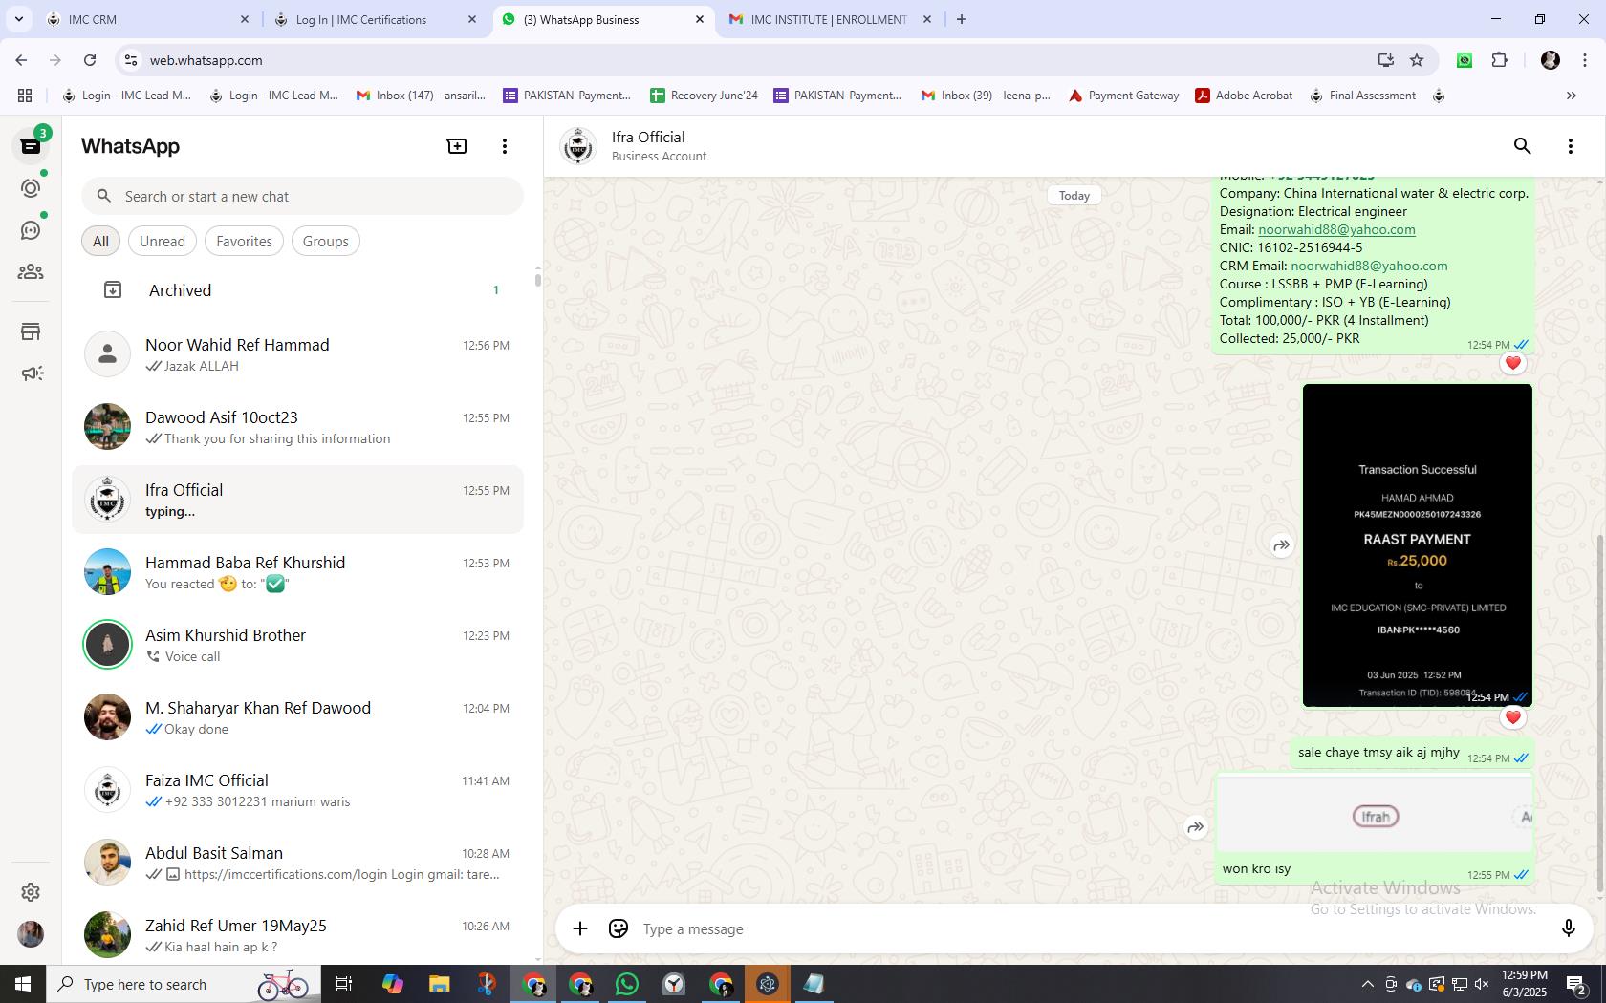Select the Favorites chat filter

244,242
